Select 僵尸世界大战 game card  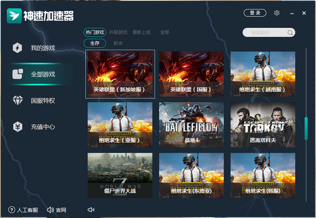click(120, 175)
